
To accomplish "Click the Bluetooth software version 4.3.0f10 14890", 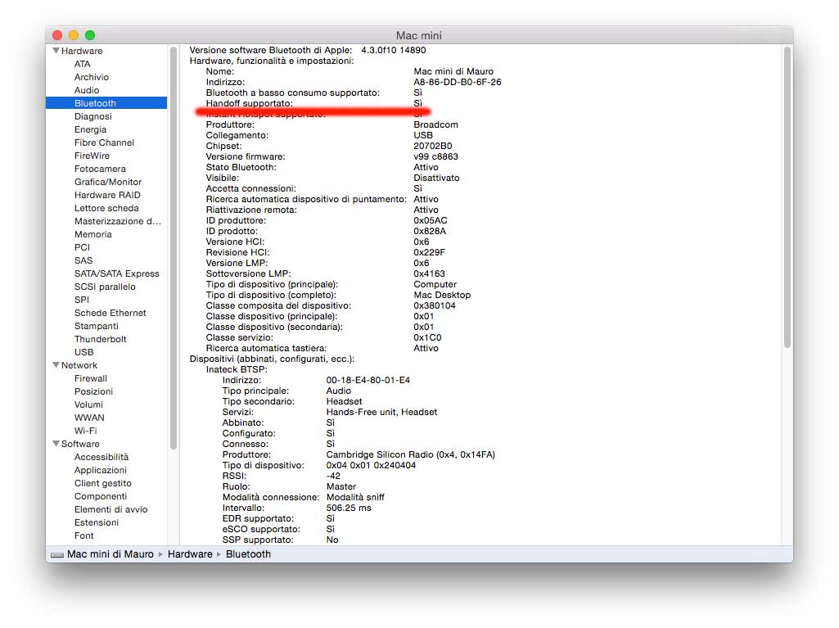I will click(x=393, y=50).
